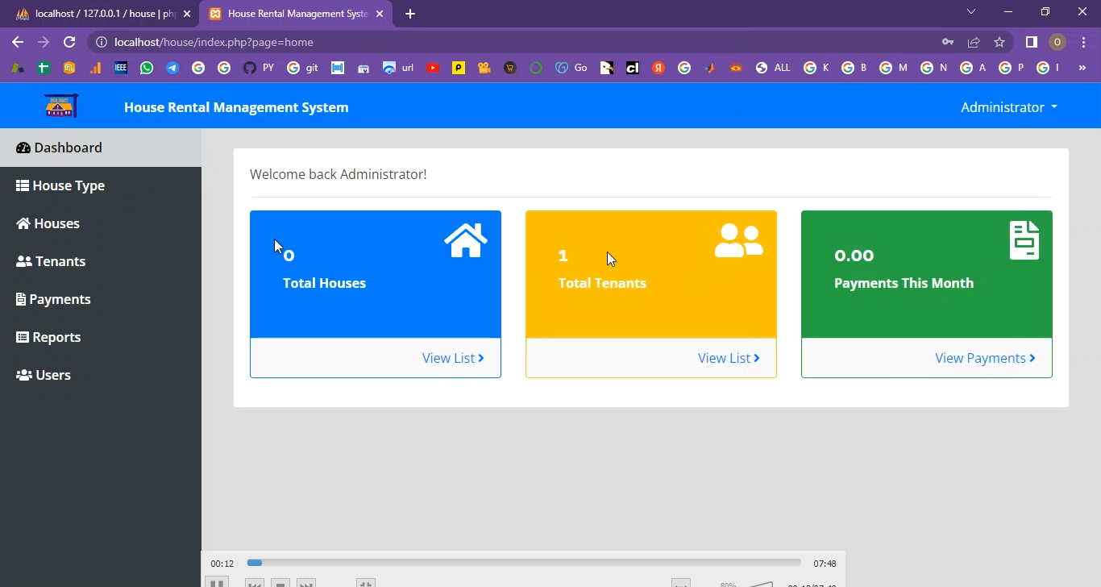1101x587 pixels.
Task: Go back using the browser back arrow
Action: [x=18, y=42]
